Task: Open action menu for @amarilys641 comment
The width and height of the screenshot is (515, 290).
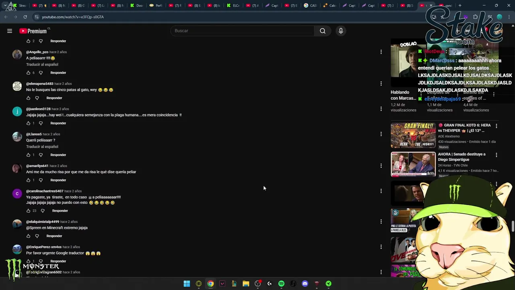Action: click(x=381, y=166)
